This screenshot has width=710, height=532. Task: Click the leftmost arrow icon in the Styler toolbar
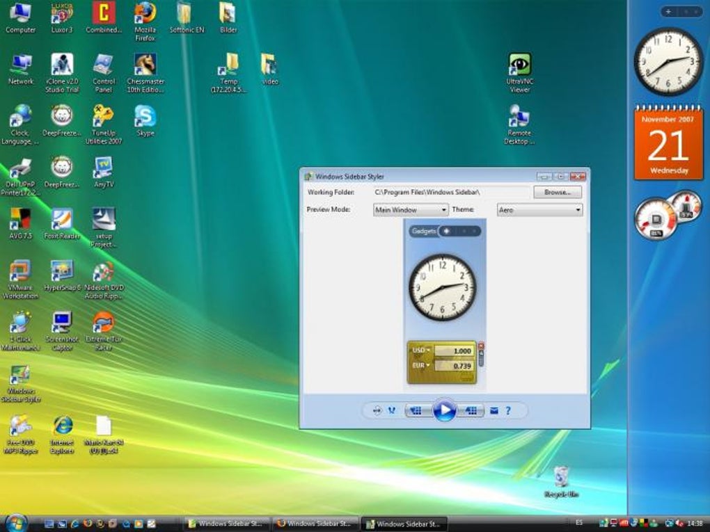pos(377,411)
